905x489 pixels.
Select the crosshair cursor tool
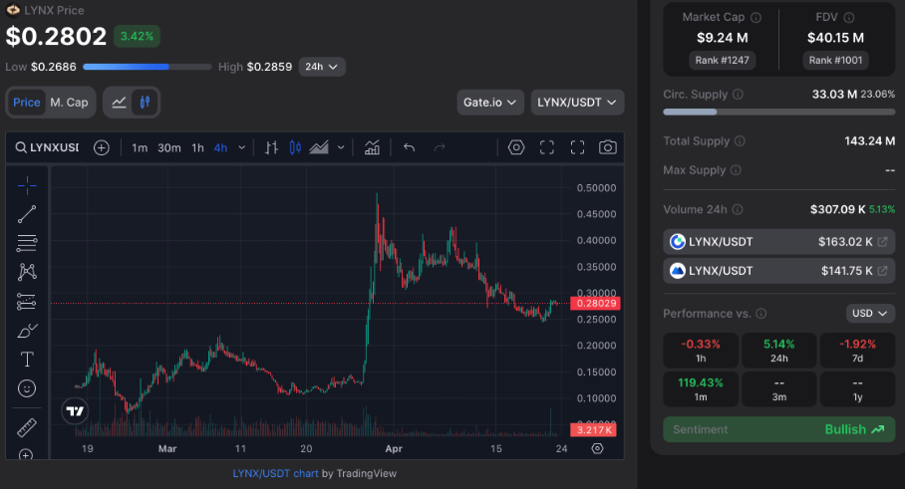point(27,185)
